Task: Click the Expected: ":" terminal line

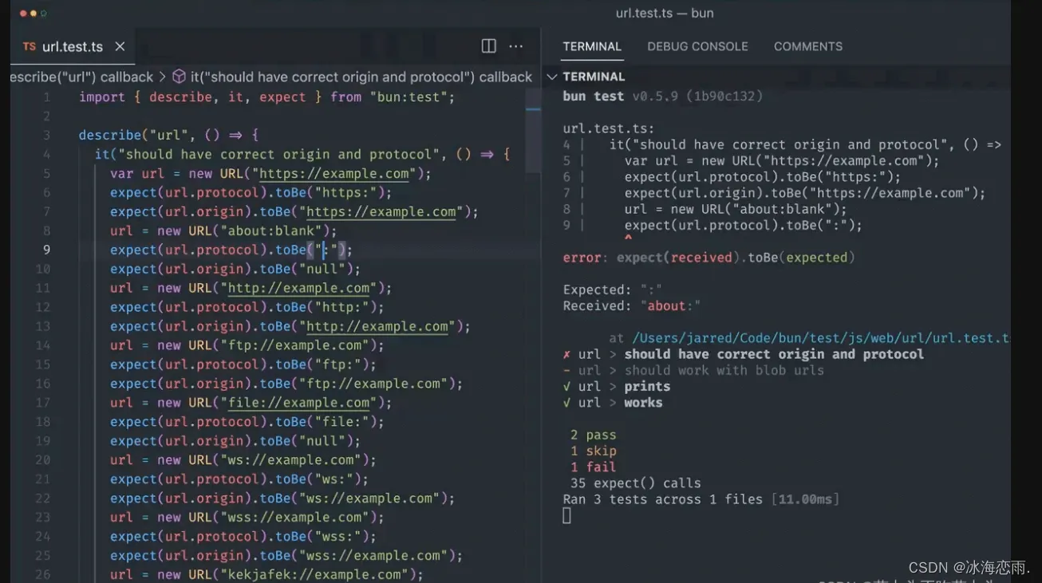Action: [x=613, y=290]
